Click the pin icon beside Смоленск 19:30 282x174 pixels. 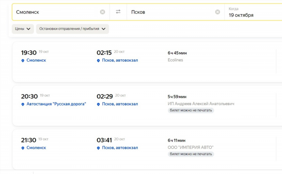23,61
